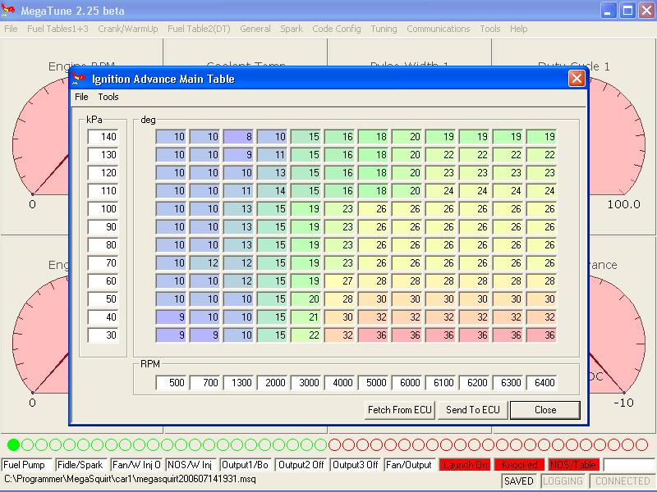Select the advance cell at 50 kPa and 4000 RPM
Image resolution: width=657 pixels, height=492 pixels.
(339, 299)
